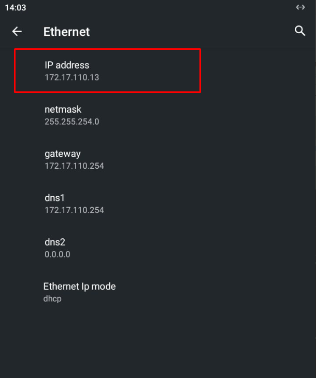
Task: Click the dhcp mode value
Action: click(52, 299)
